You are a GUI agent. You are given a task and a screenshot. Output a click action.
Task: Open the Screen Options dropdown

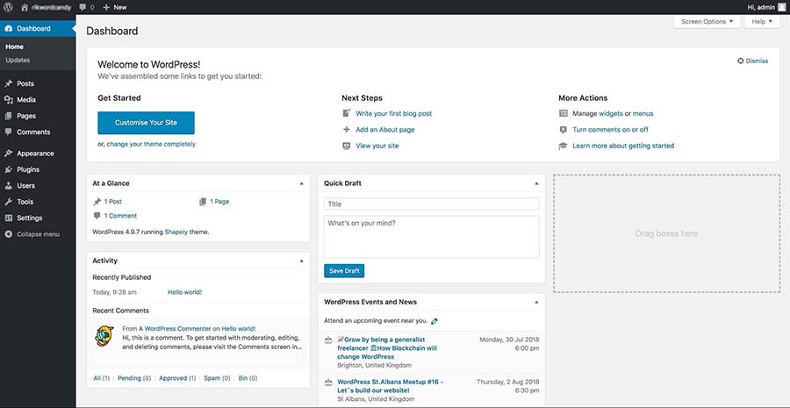pyautogui.click(x=707, y=22)
